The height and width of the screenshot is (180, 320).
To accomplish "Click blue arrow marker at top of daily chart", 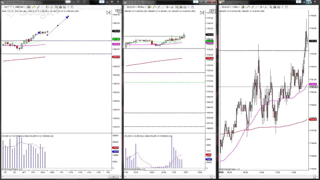I will (67, 17).
